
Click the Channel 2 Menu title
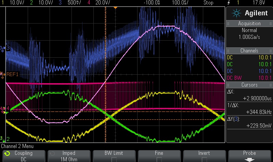click(17, 146)
